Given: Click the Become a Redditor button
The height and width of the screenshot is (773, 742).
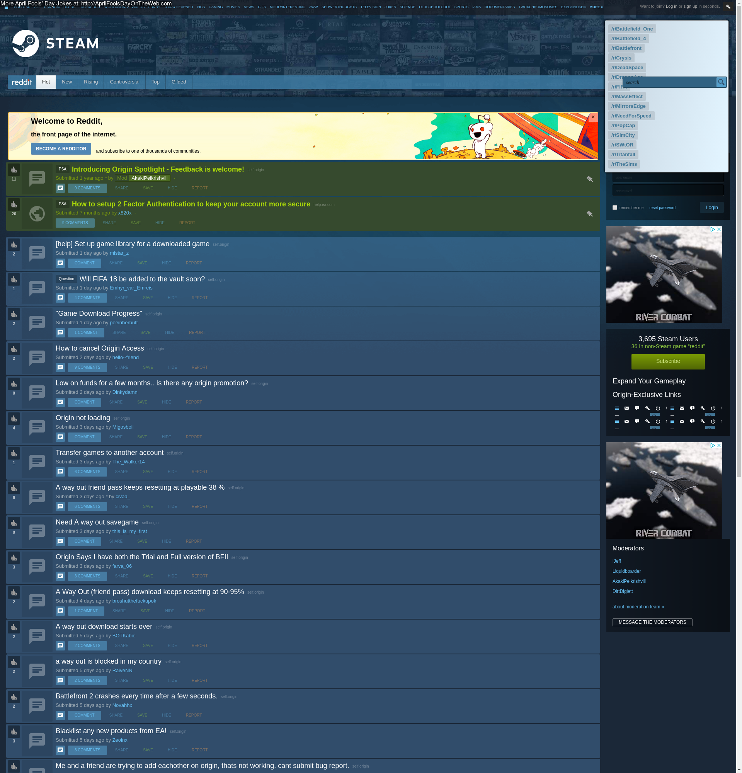Looking at the screenshot, I should pos(61,149).
